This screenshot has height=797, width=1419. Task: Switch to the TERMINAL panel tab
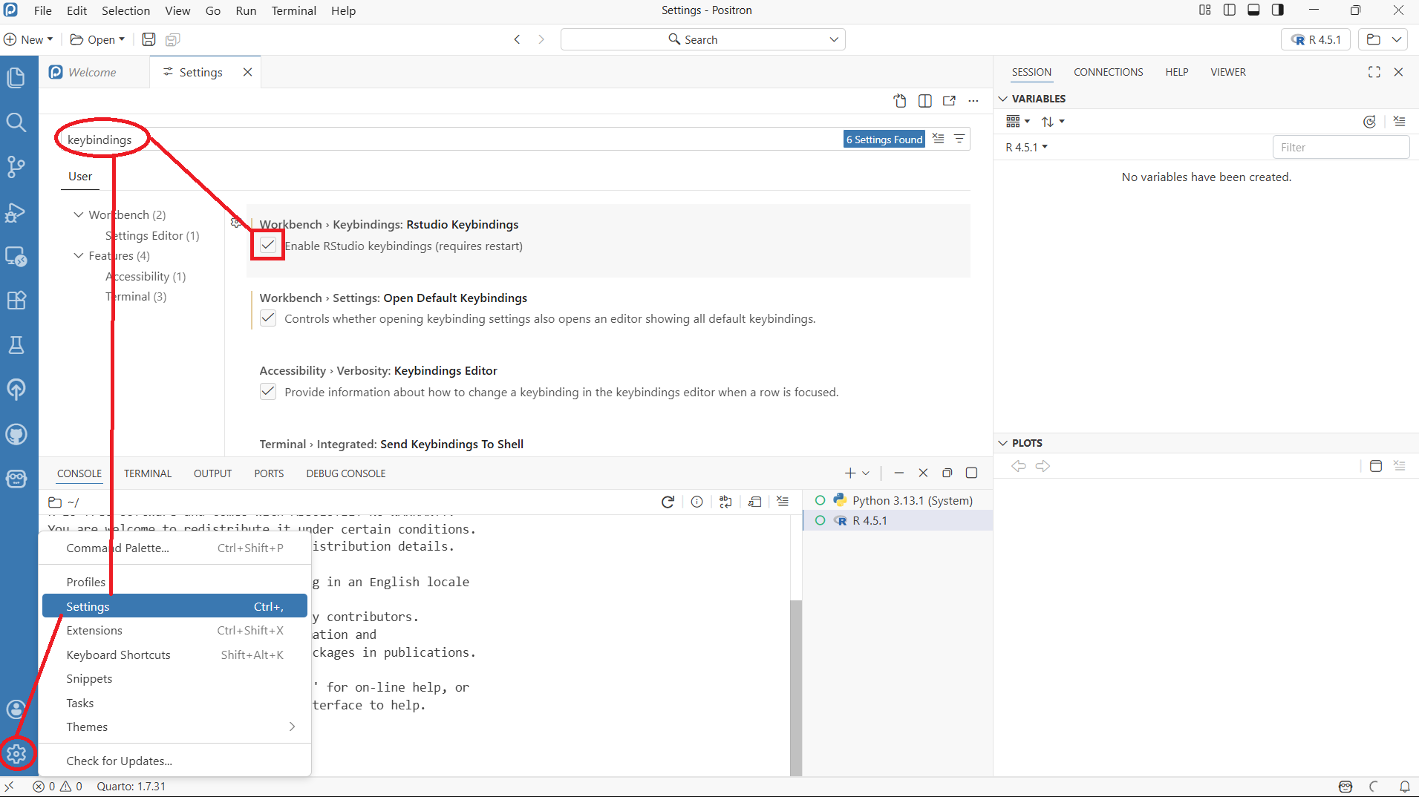[x=147, y=473]
